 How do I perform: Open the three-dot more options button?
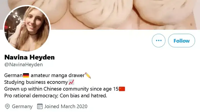pyautogui.click(x=159, y=41)
